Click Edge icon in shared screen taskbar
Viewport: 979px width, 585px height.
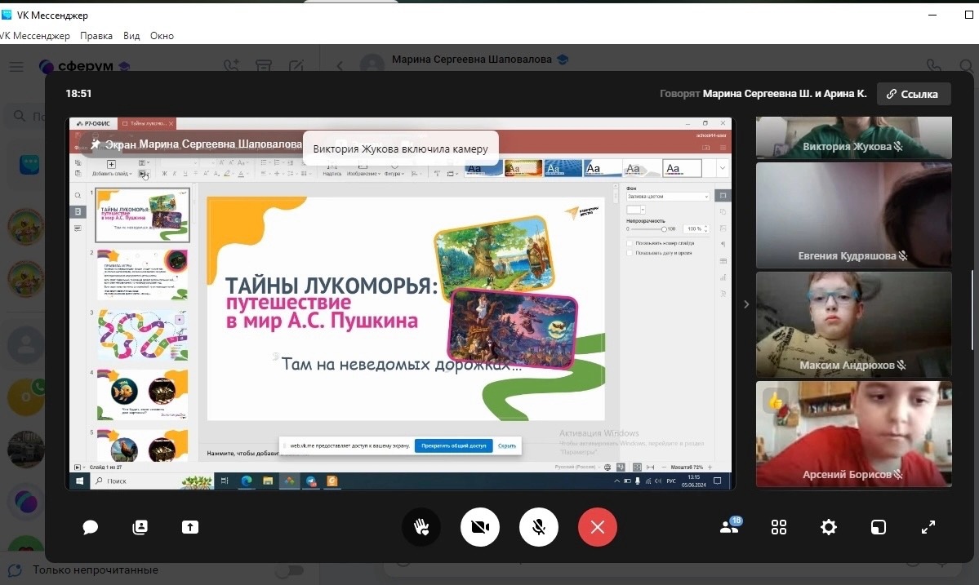coord(247,481)
